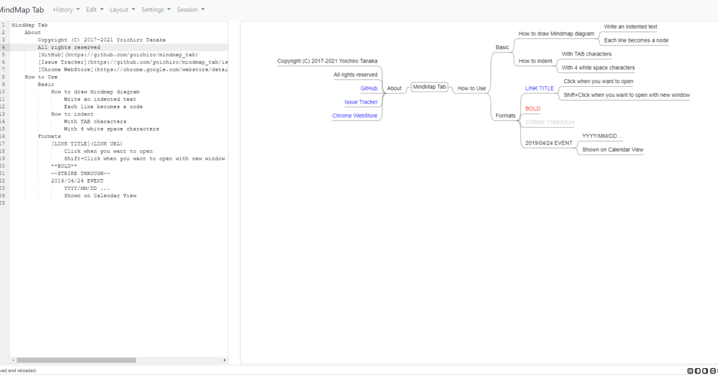Click editor line 'All rights reserved'
Image resolution: width=718 pixels, height=376 pixels.
tap(69, 47)
